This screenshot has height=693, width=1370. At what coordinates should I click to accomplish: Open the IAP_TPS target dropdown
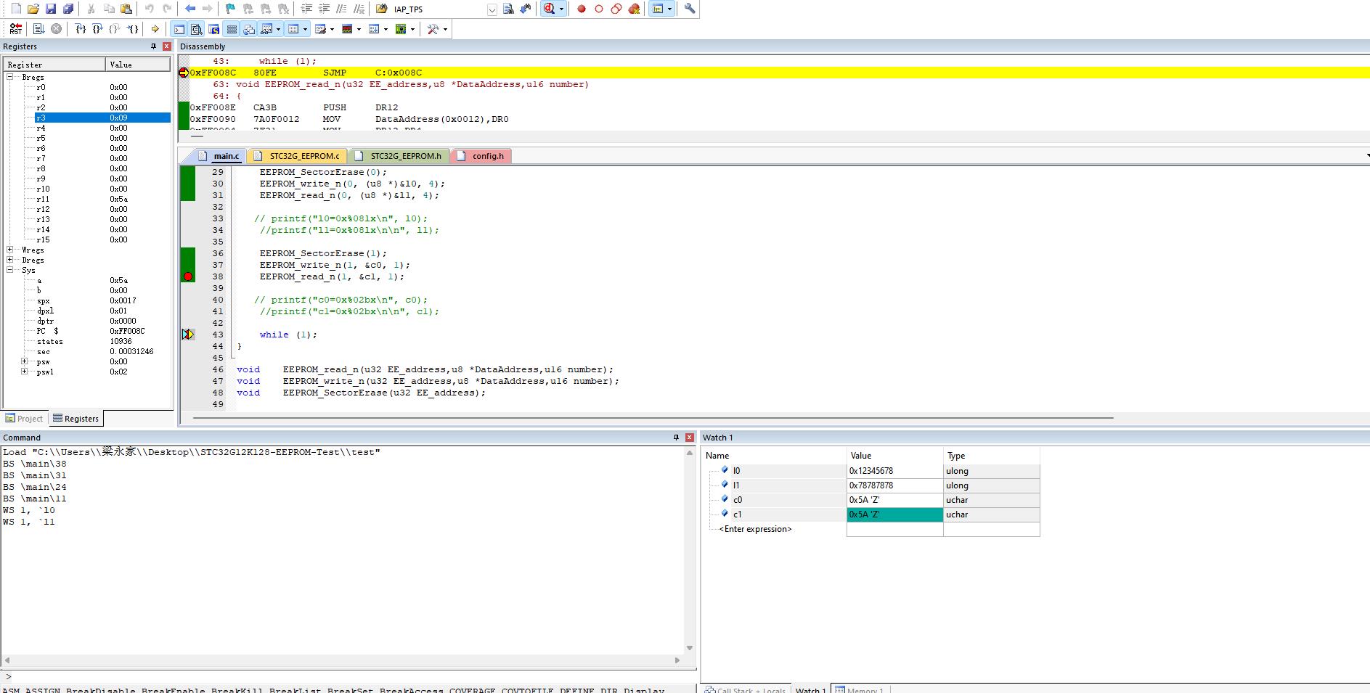[492, 9]
